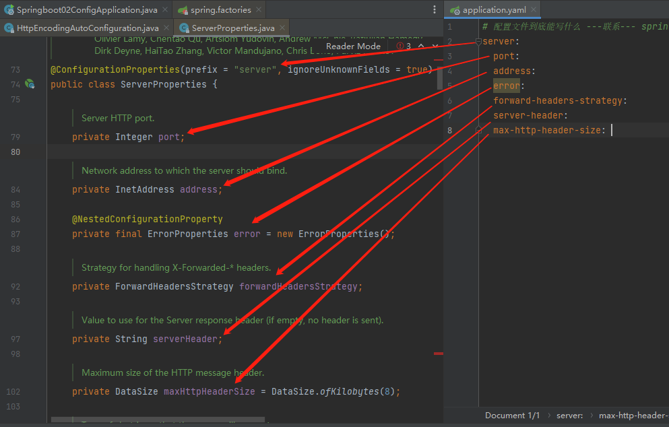
Task: Select HttpEncodingAutoConfiguration.java tab
Action: coord(88,28)
